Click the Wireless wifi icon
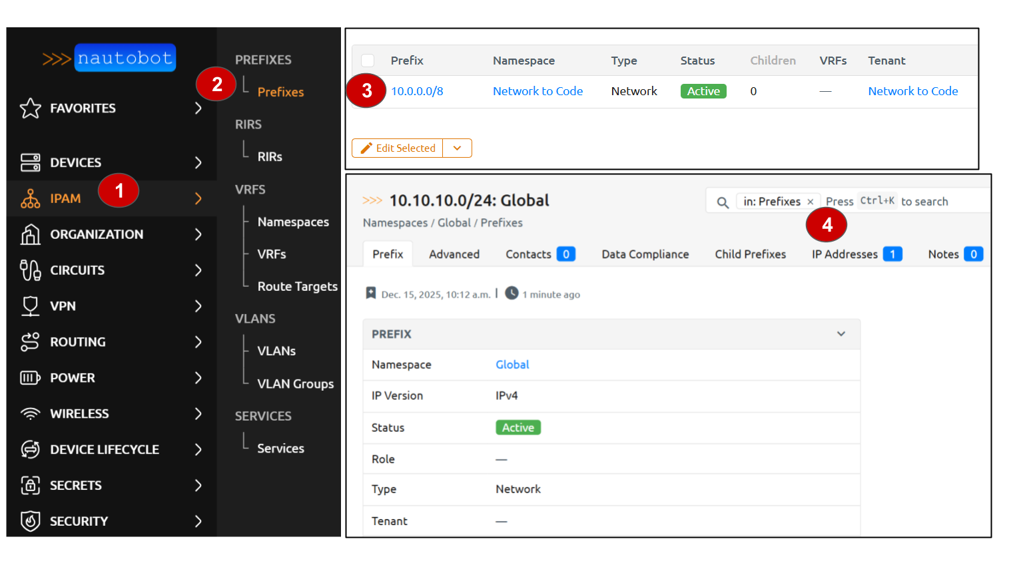The width and height of the screenshot is (1023, 575). tap(31, 413)
